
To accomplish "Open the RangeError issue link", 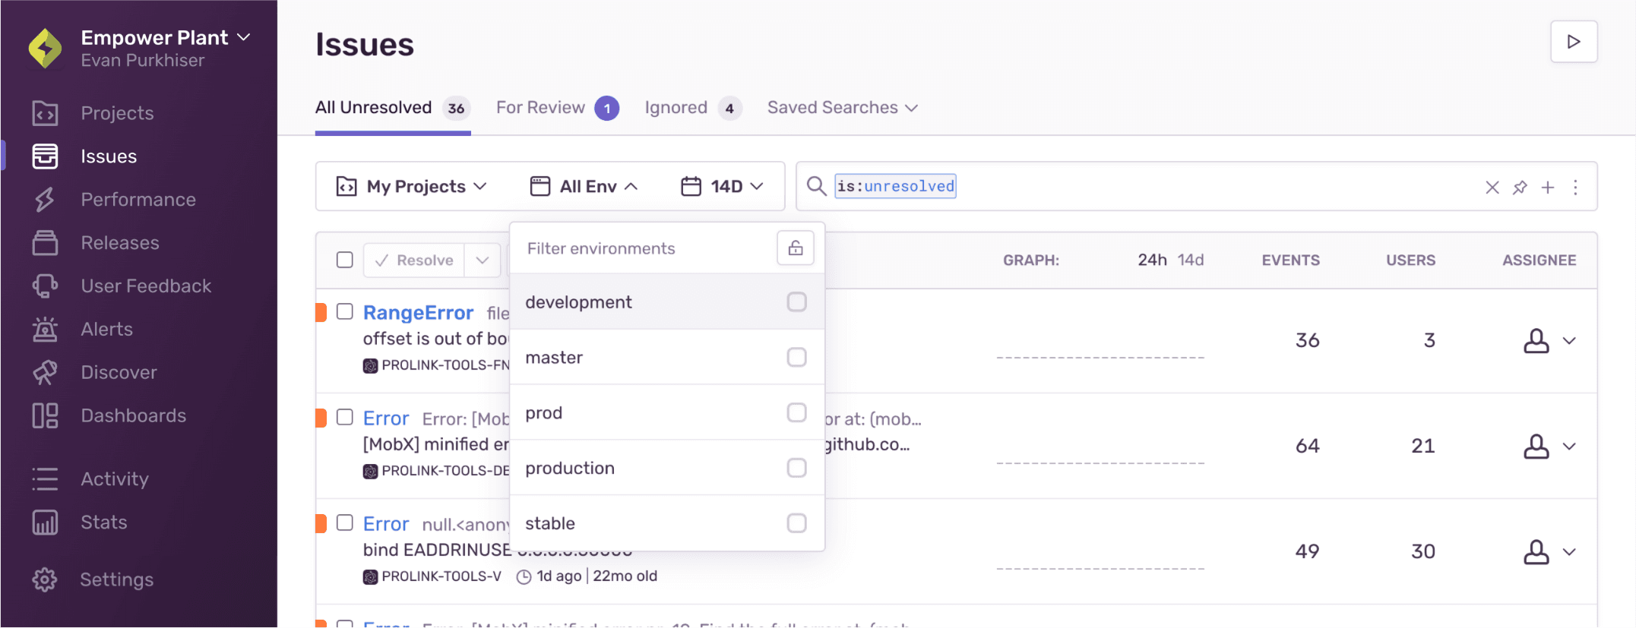I will tap(418, 313).
